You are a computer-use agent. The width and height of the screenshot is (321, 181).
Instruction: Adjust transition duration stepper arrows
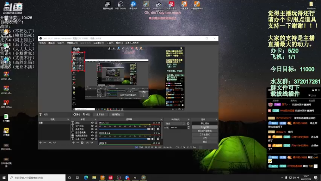point(188,128)
